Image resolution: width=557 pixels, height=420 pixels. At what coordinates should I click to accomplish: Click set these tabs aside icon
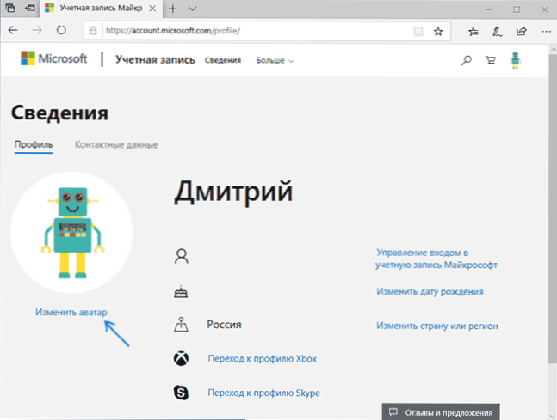coord(30,8)
